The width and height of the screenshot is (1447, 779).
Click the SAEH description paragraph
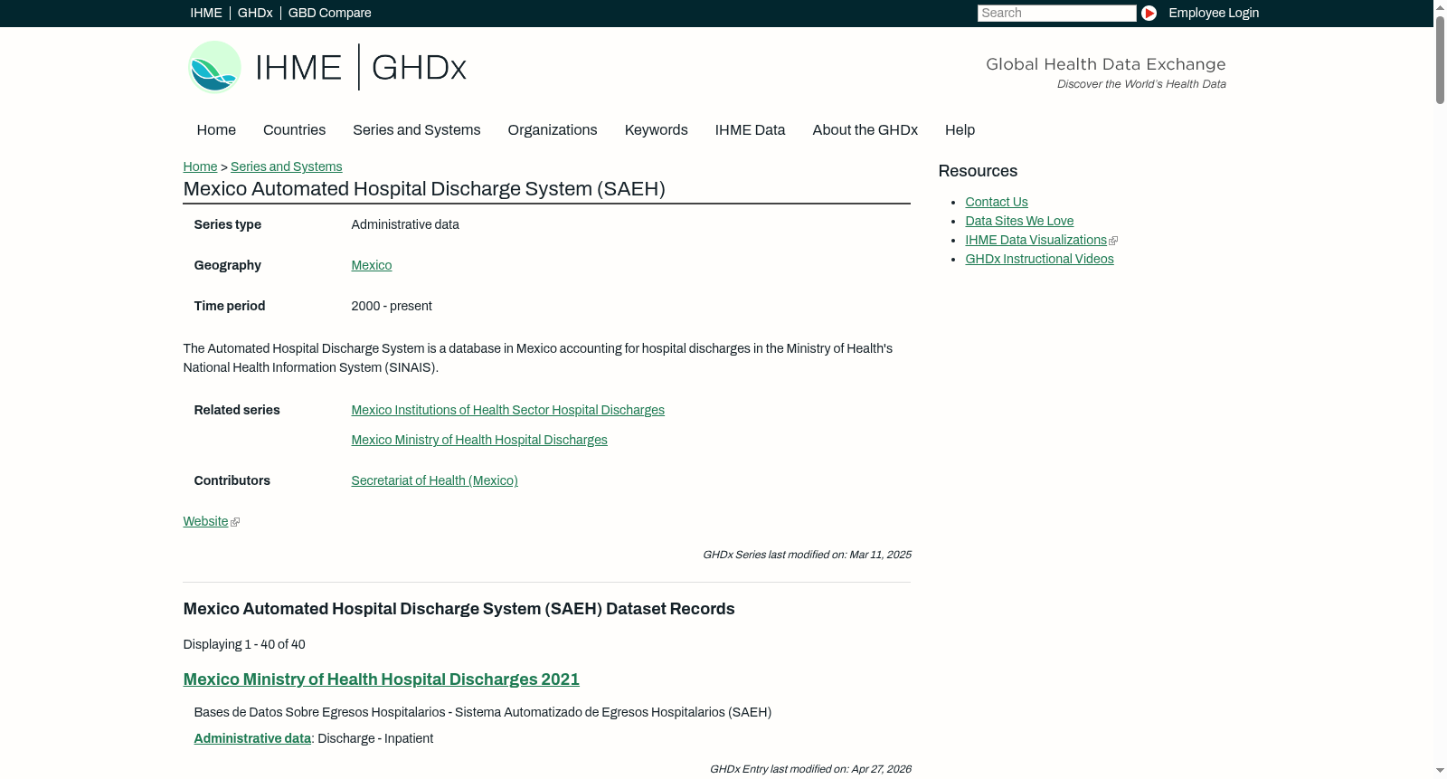(x=538, y=358)
